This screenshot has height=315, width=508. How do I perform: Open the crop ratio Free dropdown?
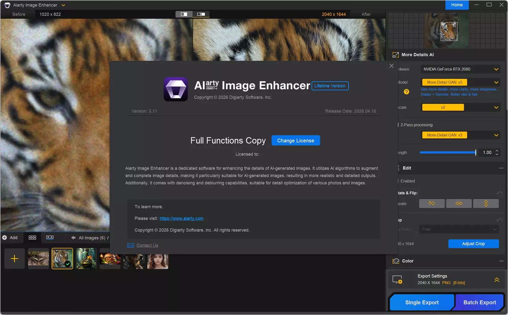pos(459,229)
